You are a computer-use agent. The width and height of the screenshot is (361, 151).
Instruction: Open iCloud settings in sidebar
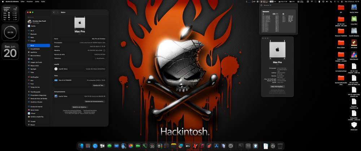(39, 113)
